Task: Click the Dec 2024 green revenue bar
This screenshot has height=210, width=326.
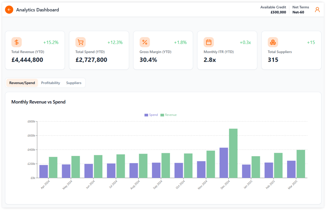Action: 233,153
